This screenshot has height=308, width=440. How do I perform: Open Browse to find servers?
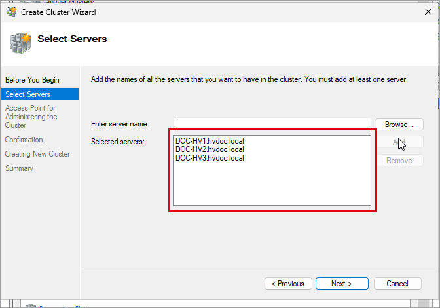pyautogui.click(x=399, y=125)
